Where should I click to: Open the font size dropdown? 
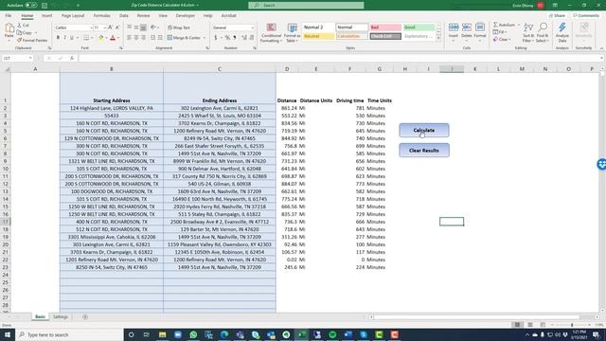(105, 27)
